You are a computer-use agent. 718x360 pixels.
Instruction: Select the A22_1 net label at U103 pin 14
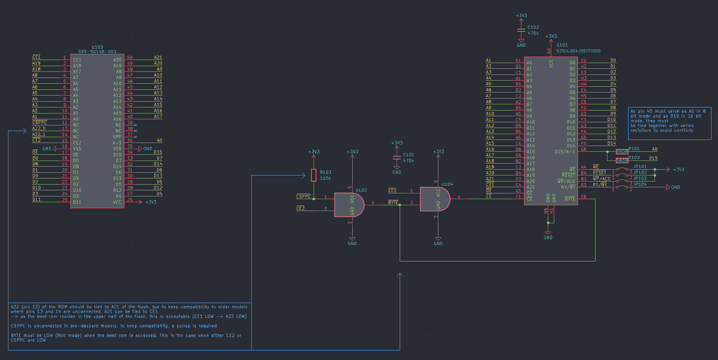[39, 134]
